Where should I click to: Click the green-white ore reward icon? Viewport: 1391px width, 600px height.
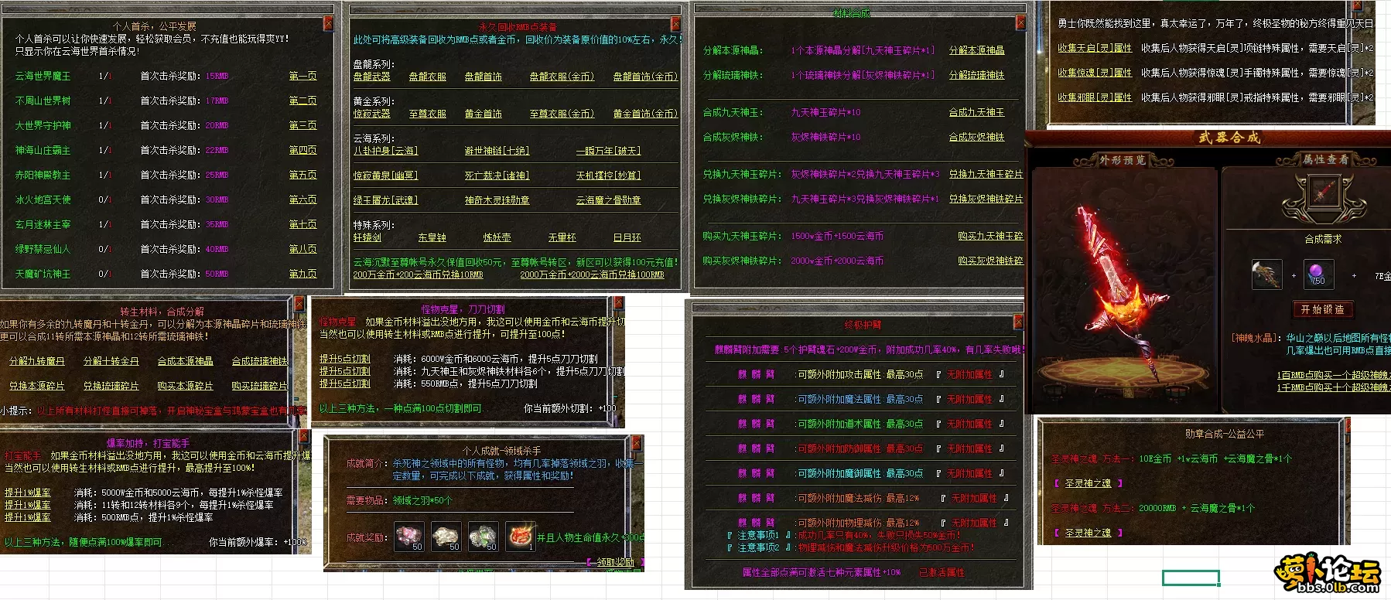point(483,537)
